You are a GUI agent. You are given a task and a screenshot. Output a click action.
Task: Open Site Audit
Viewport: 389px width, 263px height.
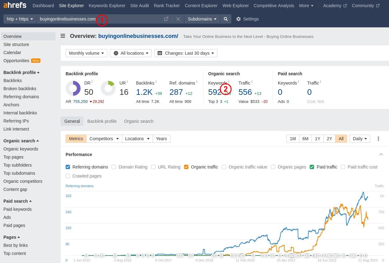click(140, 6)
